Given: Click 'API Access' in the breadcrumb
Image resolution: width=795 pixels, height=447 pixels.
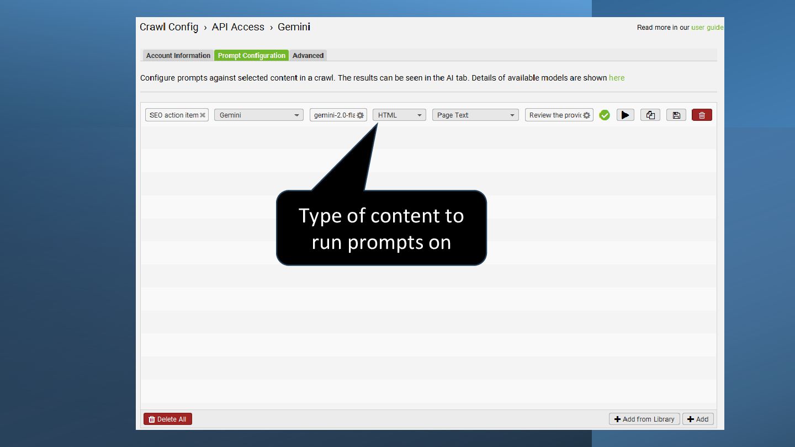Looking at the screenshot, I should [238, 27].
